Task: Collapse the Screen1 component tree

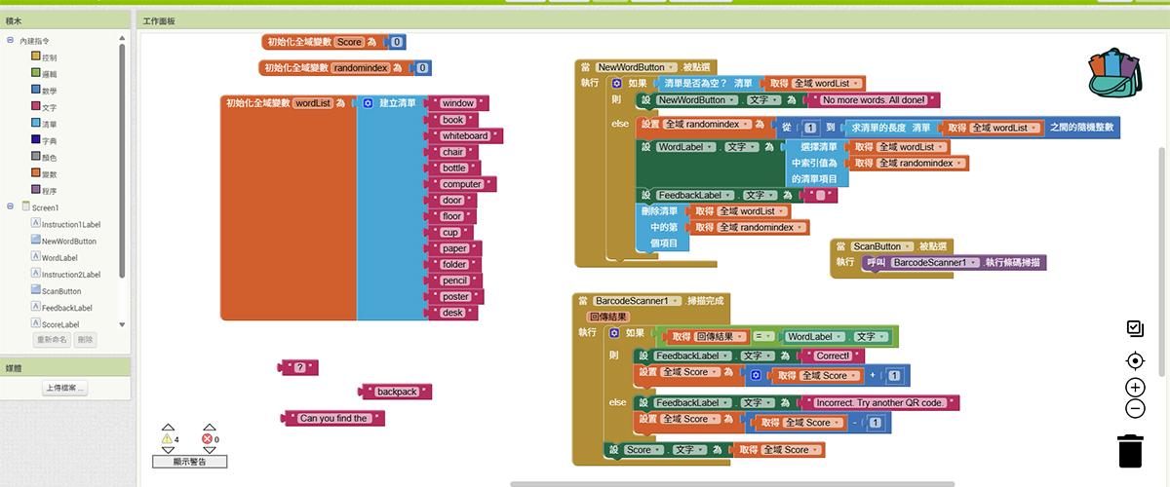Action: pos(10,206)
